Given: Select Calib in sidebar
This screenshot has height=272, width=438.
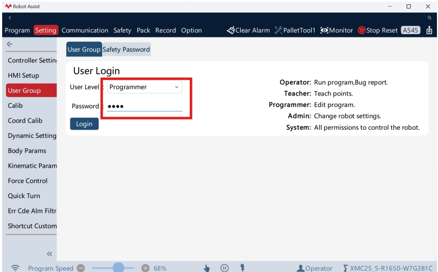Looking at the screenshot, I should tap(31, 105).
